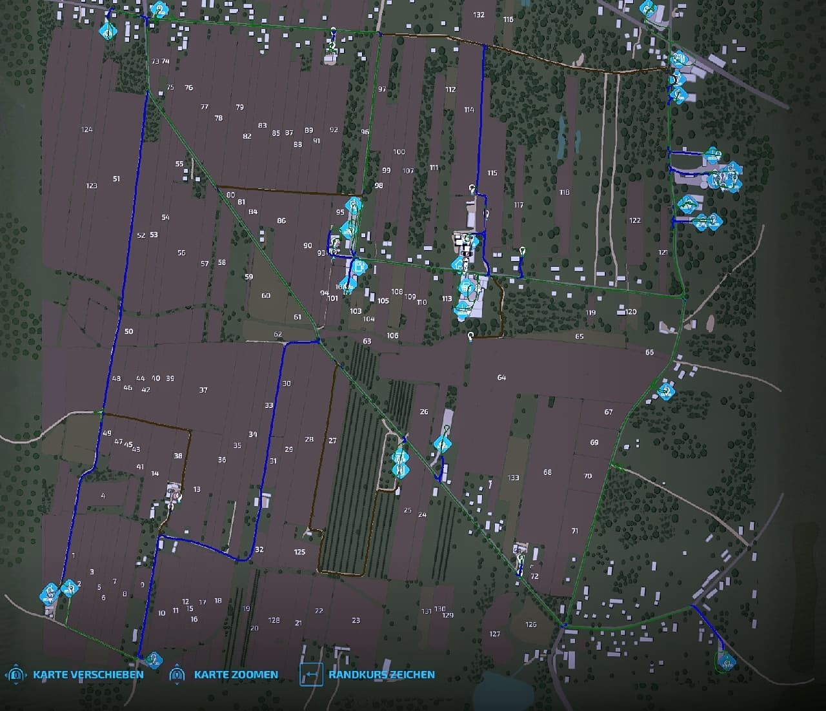Select field number 124
The height and width of the screenshot is (711, 826).
click(x=87, y=130)
